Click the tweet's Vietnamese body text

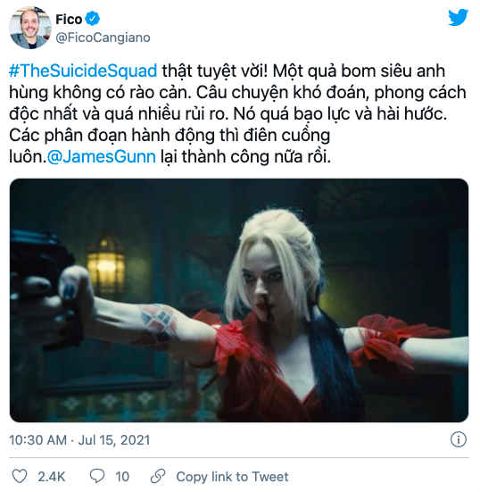pyautogui.click(x=237, y=113)
